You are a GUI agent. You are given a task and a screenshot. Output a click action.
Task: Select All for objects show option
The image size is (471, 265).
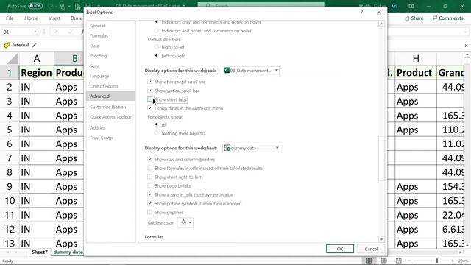click(x=156, y=124)
